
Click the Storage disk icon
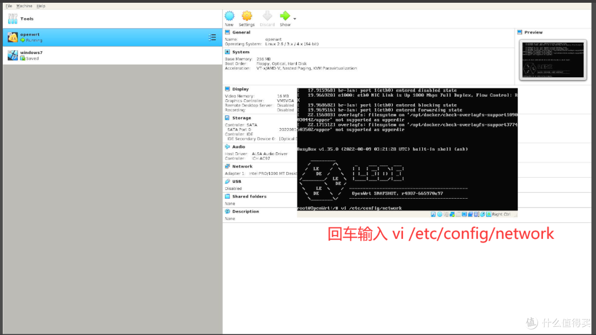click(227, 118)
